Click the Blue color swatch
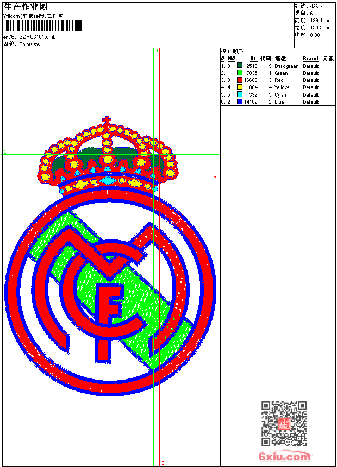 (x=240, y=102)
